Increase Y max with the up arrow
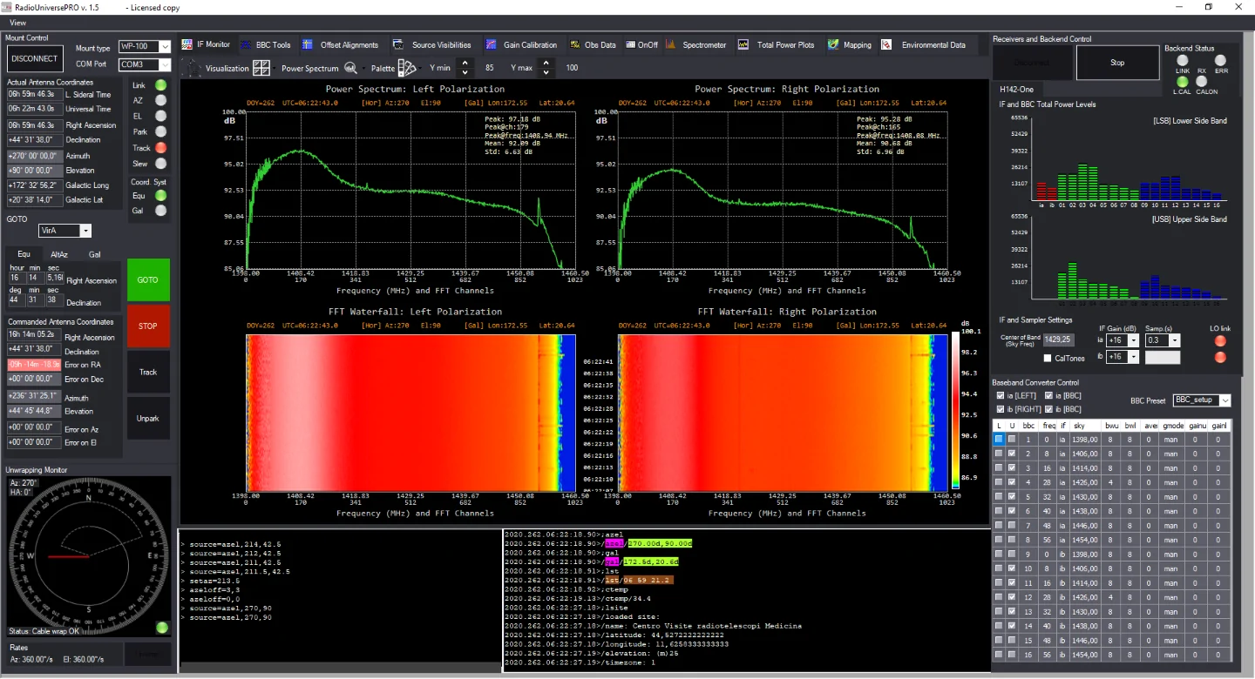This screenshot has height=679, width=1255. click(x=546, y=63)
